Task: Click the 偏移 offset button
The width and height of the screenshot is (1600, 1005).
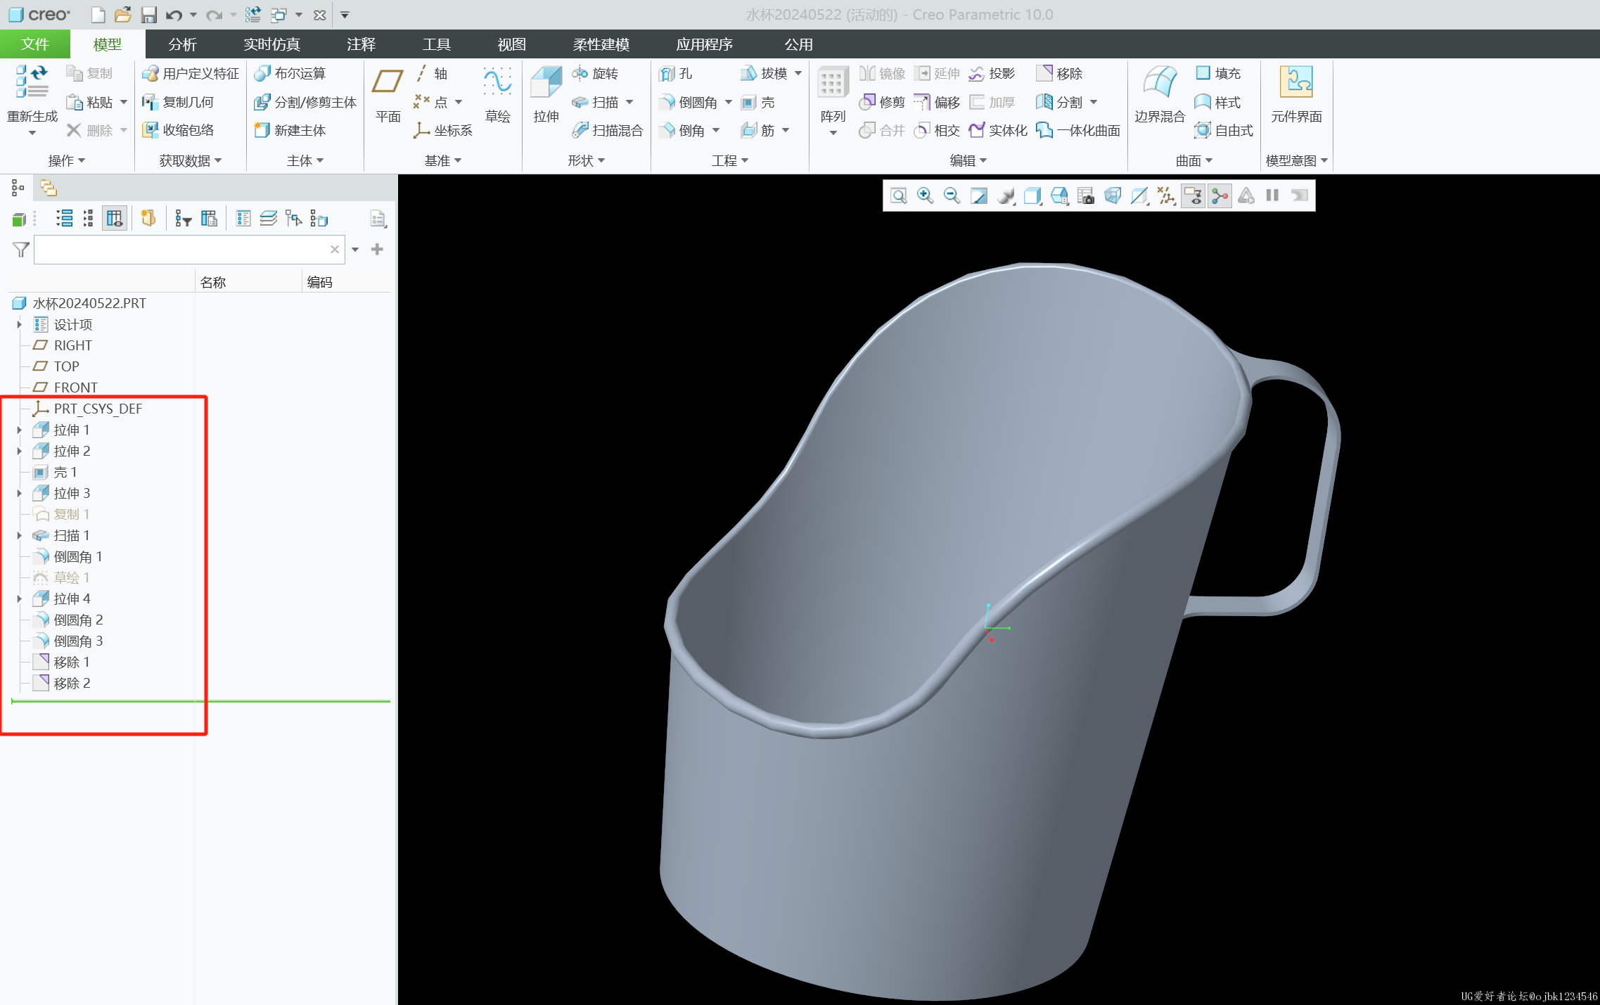Action: tap(937, 103)
